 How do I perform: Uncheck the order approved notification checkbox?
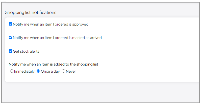pyautogui.click(x=10, y=24)
